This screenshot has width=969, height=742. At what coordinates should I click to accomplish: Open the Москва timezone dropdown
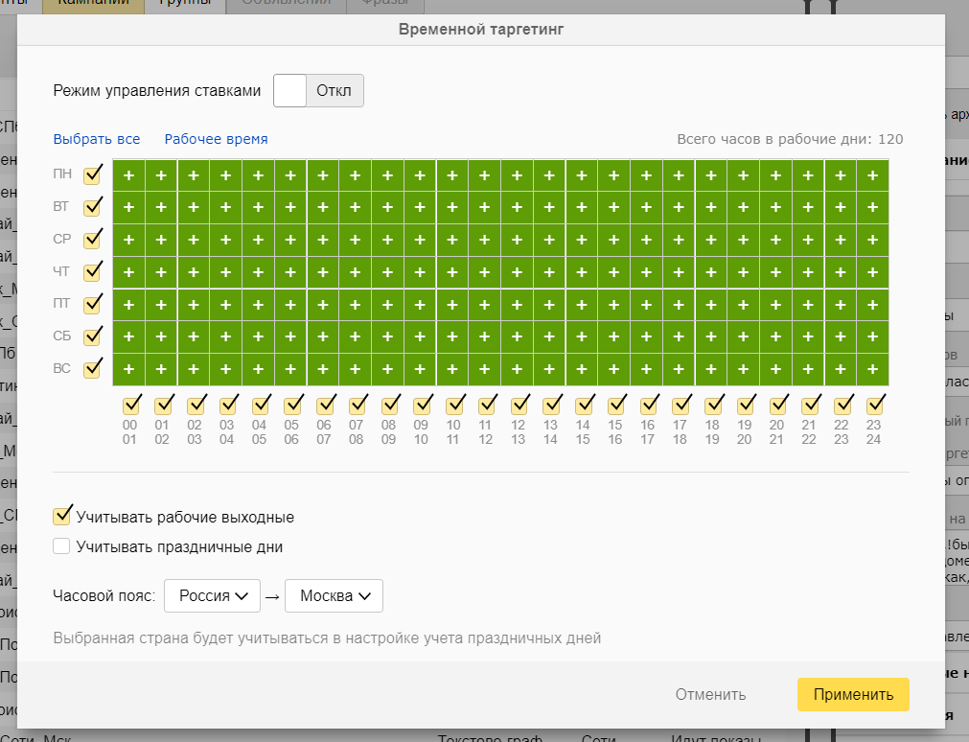point(335,595)
